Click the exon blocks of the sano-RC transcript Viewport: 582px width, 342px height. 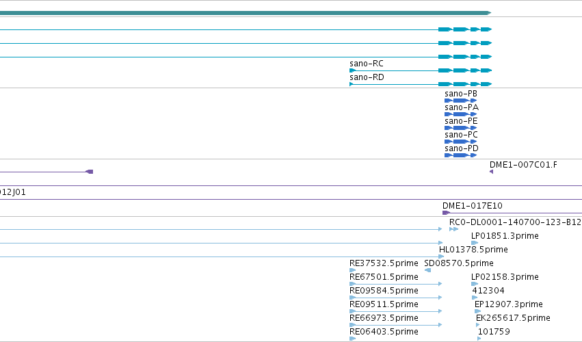464,70
